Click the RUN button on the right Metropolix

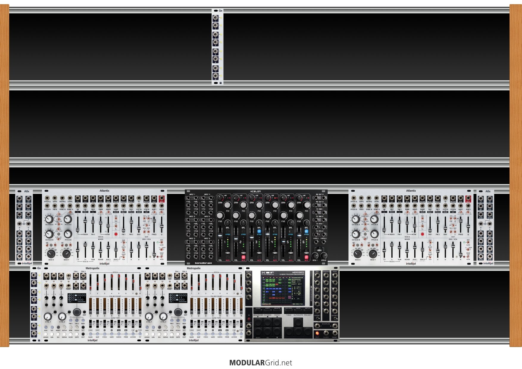point(147,327)
